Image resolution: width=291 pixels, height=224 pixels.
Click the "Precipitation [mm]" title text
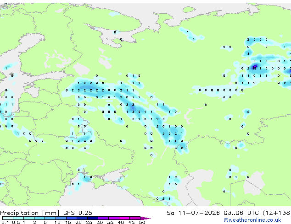tap(30, 213)
